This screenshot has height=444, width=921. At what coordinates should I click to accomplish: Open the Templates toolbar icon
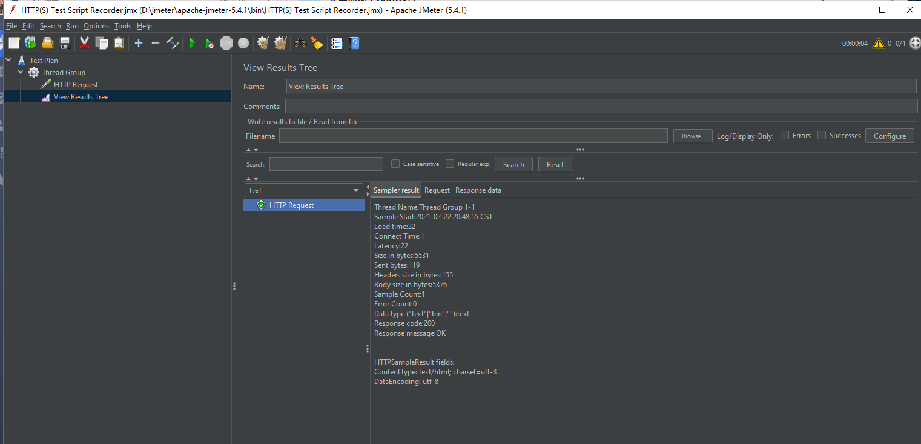tap(30, 43)
